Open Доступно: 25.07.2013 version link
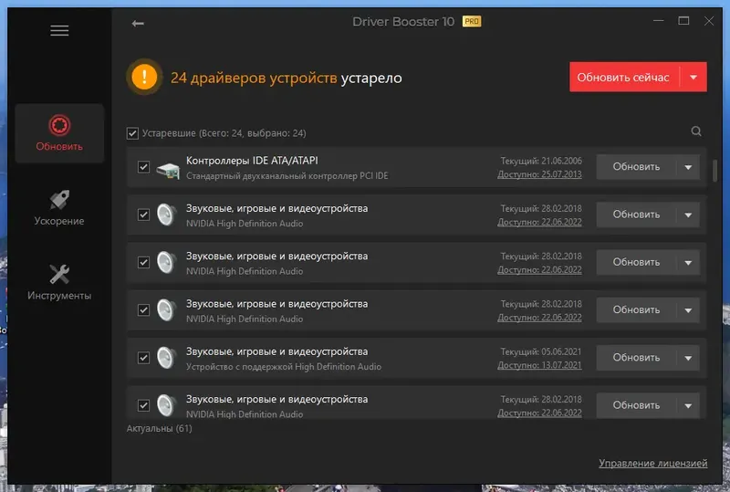 pos(539,174)
